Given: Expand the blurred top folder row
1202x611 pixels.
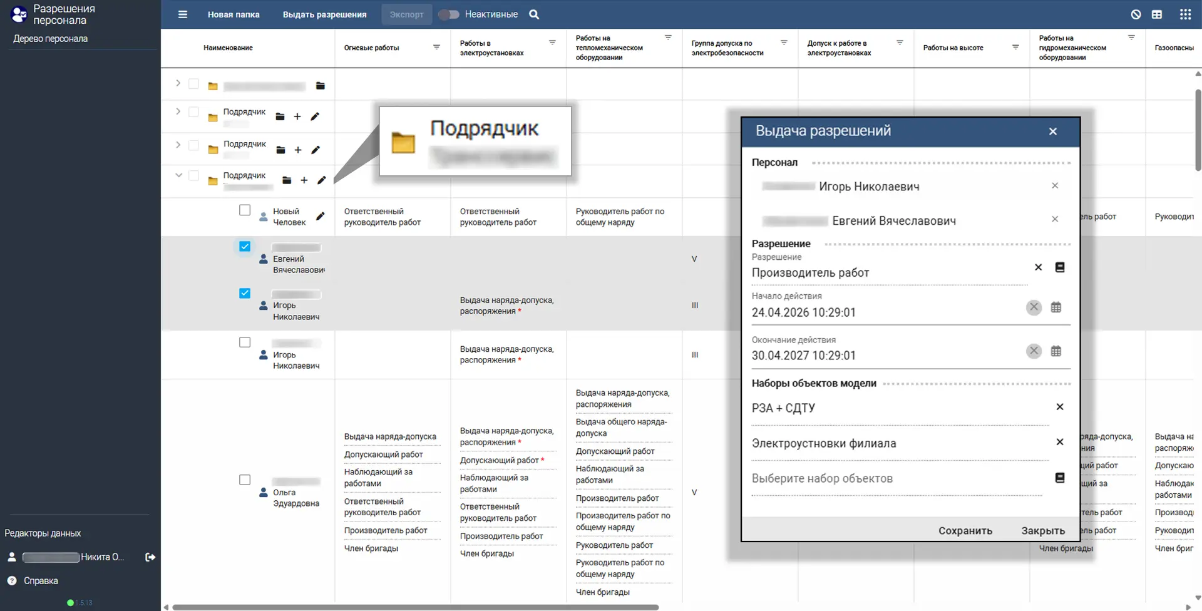Looking at the screenshot, I should point(178,83).
